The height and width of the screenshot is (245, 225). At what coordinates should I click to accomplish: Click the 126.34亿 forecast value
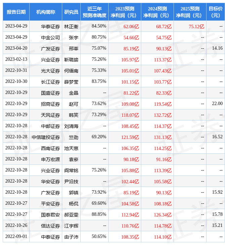tap(163, 215)
